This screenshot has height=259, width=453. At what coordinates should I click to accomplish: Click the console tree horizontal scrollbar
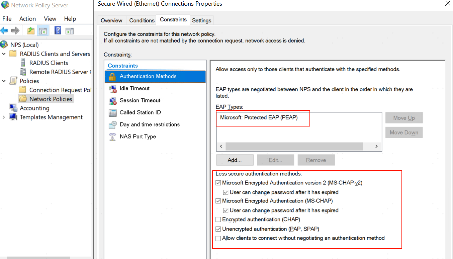(x=38, y=258)
